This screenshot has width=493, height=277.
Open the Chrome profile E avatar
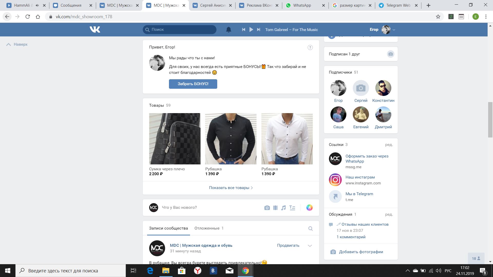click(x=476, y=17)
